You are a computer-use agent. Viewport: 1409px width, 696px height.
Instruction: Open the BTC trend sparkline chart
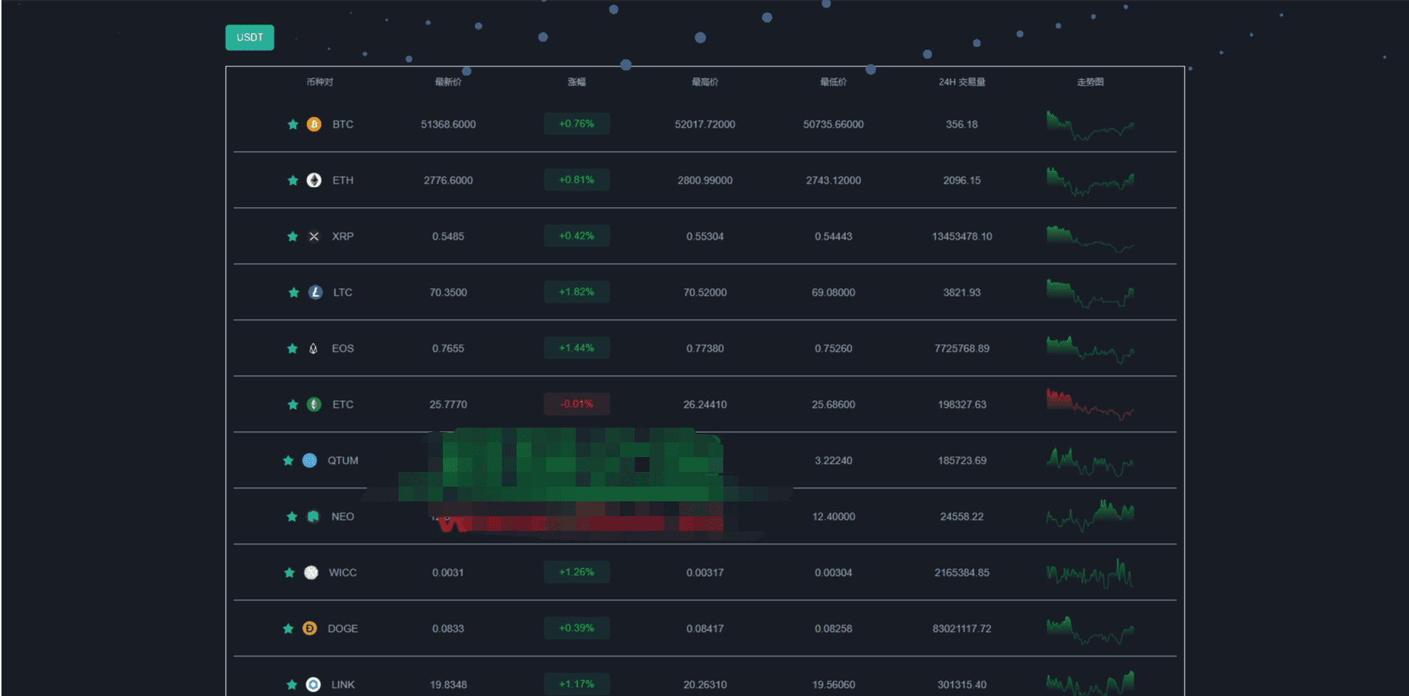(x=1090, y=125)
